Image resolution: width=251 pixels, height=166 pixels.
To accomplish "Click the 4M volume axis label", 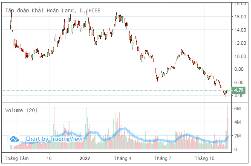I will (x=237, y=122).
